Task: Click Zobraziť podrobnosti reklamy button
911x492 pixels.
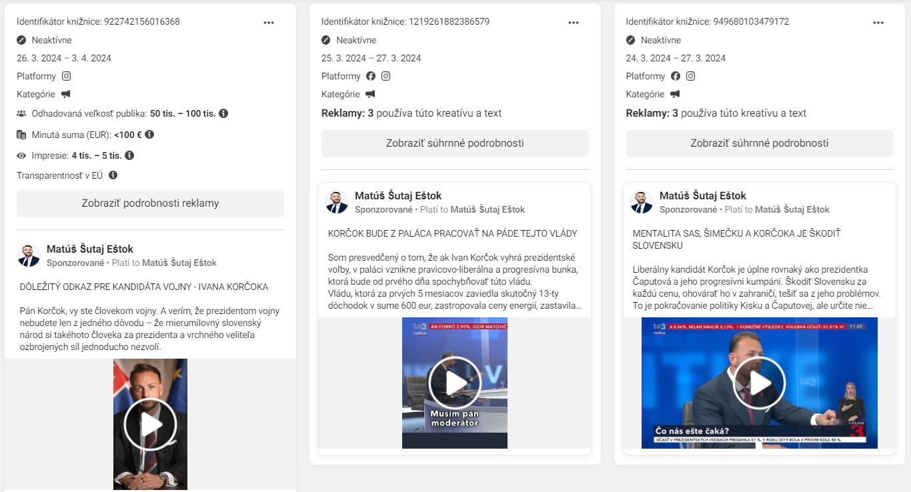Action: (x=150, y=203)
